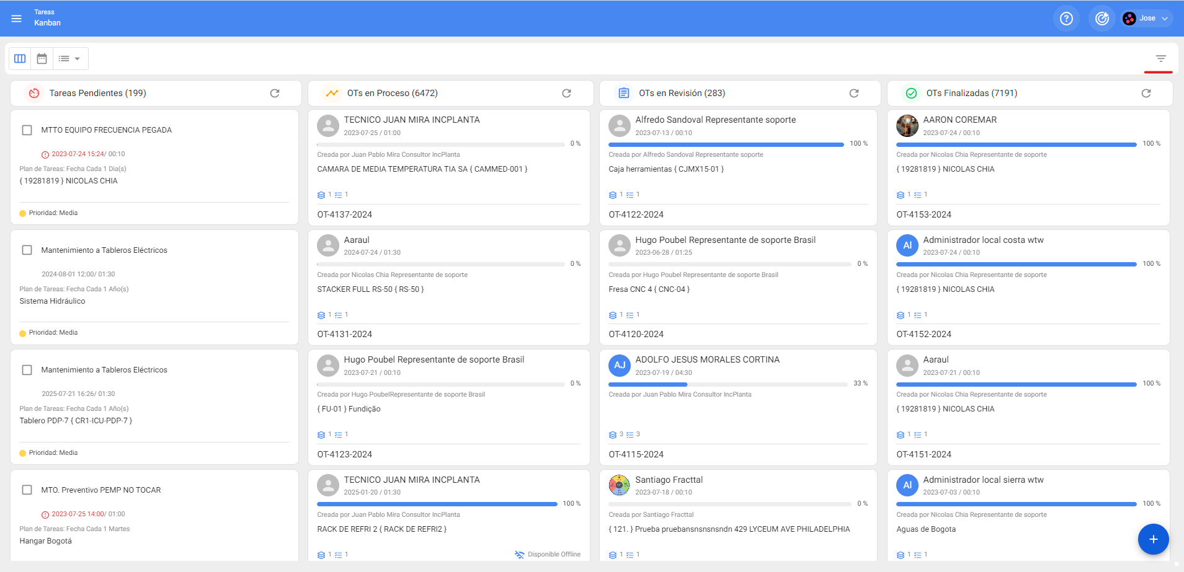
Task: Expand the list view dropdown
Action: 70,59
